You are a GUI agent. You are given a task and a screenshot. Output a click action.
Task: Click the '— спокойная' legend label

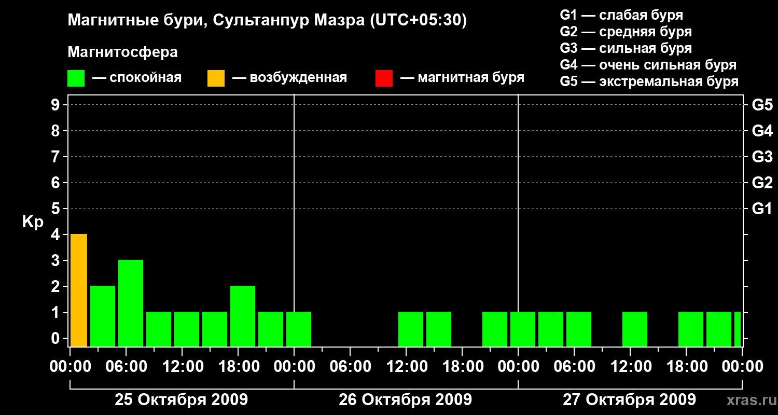(x=137, y=78)
